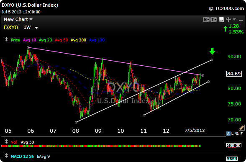
Task: Select the pink trendline end handle
Action: pyautogui.click(x=203, y=75)
